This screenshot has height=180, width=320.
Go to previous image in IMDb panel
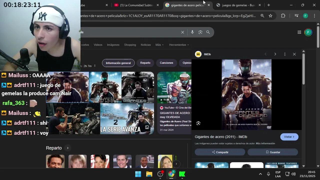point(265,54)
